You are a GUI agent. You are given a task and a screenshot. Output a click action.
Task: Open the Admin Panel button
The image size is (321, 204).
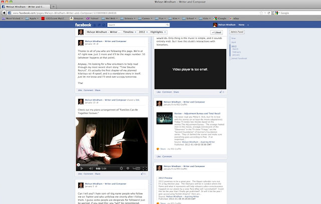click(x=237, y=32)
